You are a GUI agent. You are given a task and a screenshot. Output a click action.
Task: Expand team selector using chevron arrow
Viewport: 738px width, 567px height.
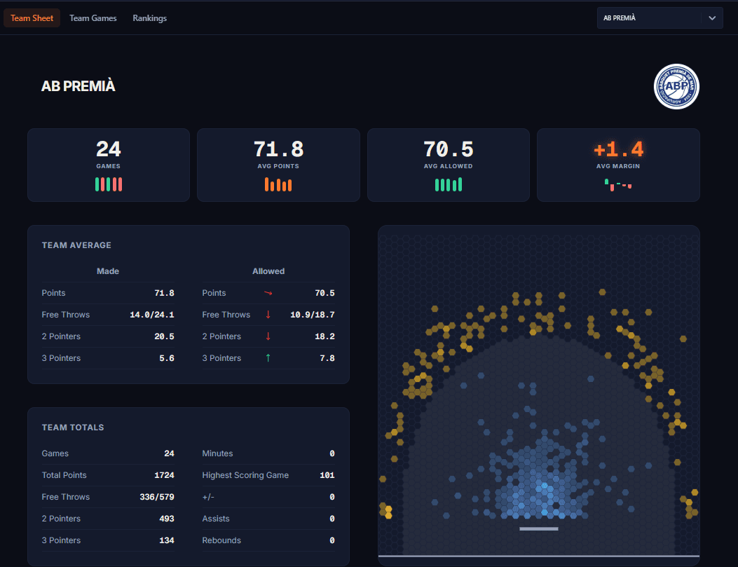(712, 18)
